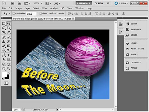Screen dimensions: 149x112
Task: Select the Dodge tool
Action: coord(9,50)
